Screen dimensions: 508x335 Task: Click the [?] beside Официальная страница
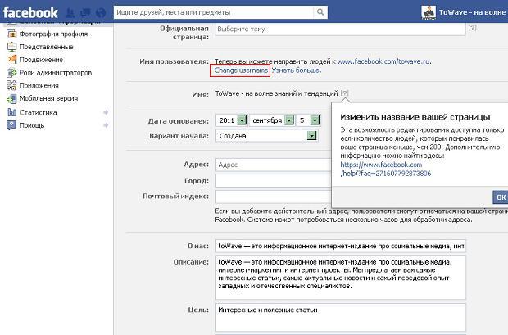pyautogui.click(x=472, y=28)
